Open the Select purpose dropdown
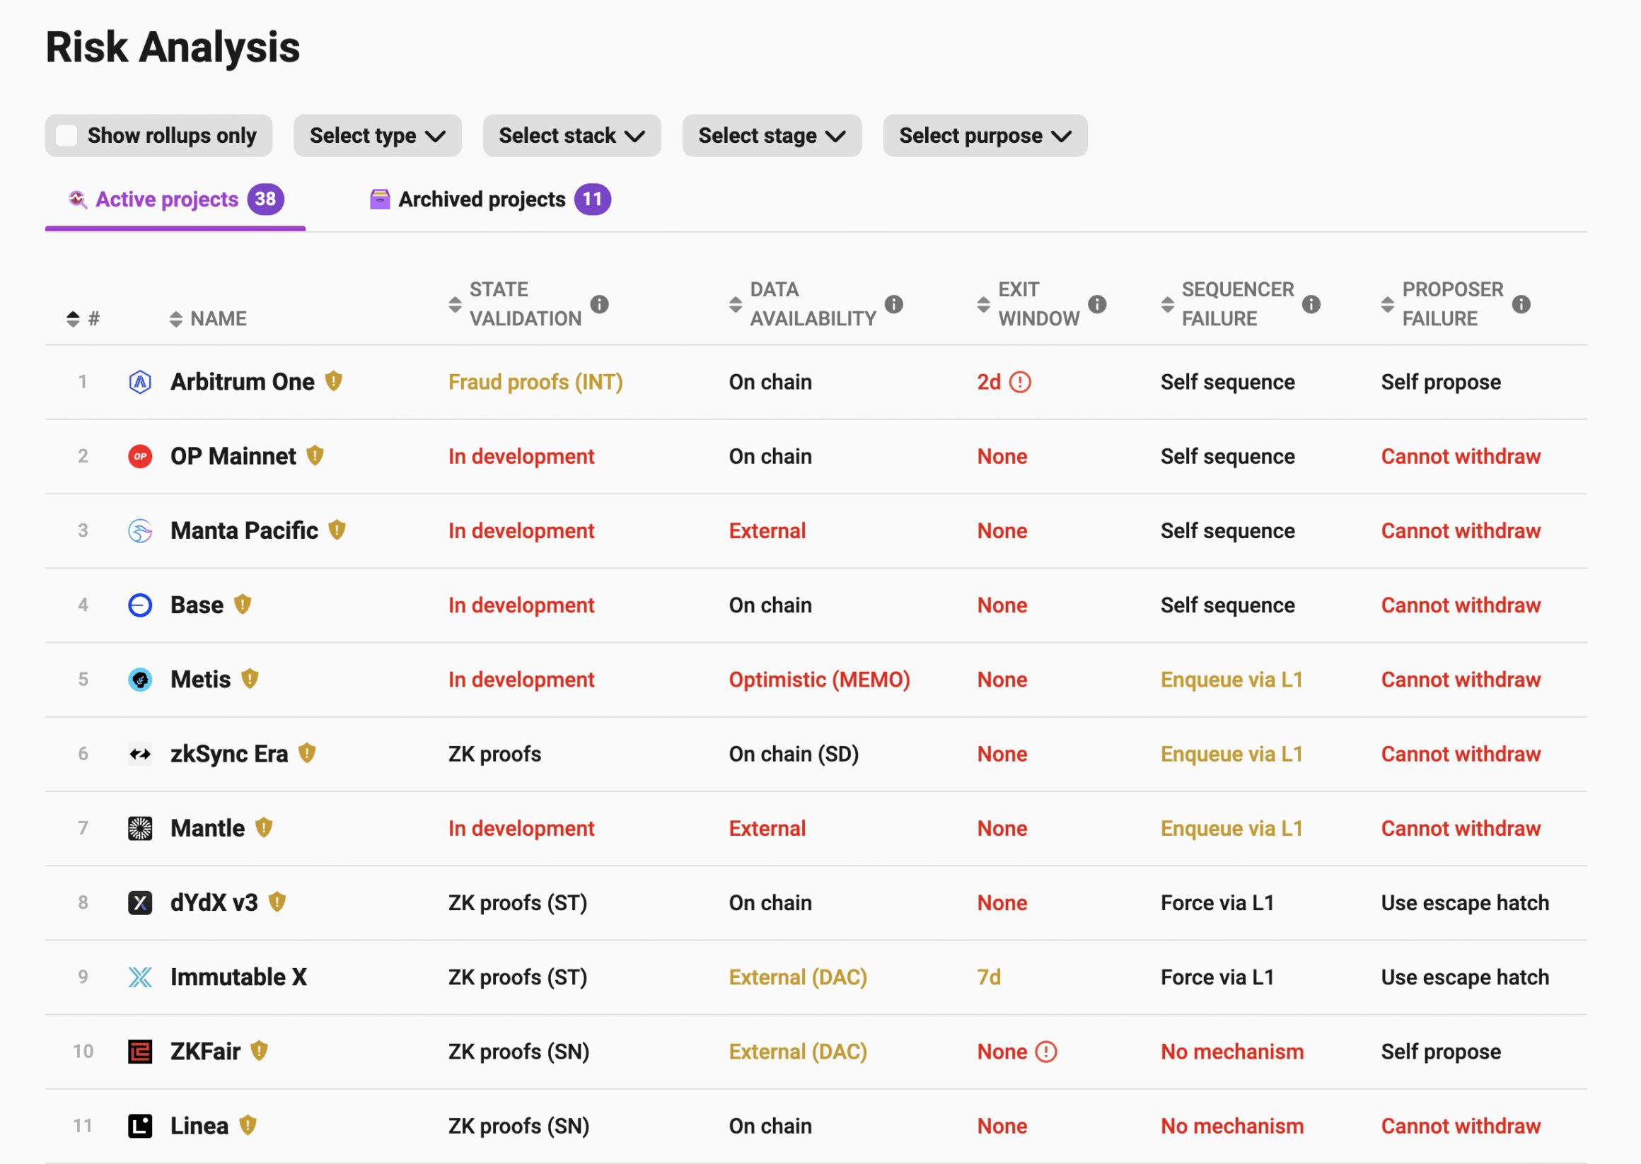The height and width of the screenshot is (1164, 1641). point(985,136)
